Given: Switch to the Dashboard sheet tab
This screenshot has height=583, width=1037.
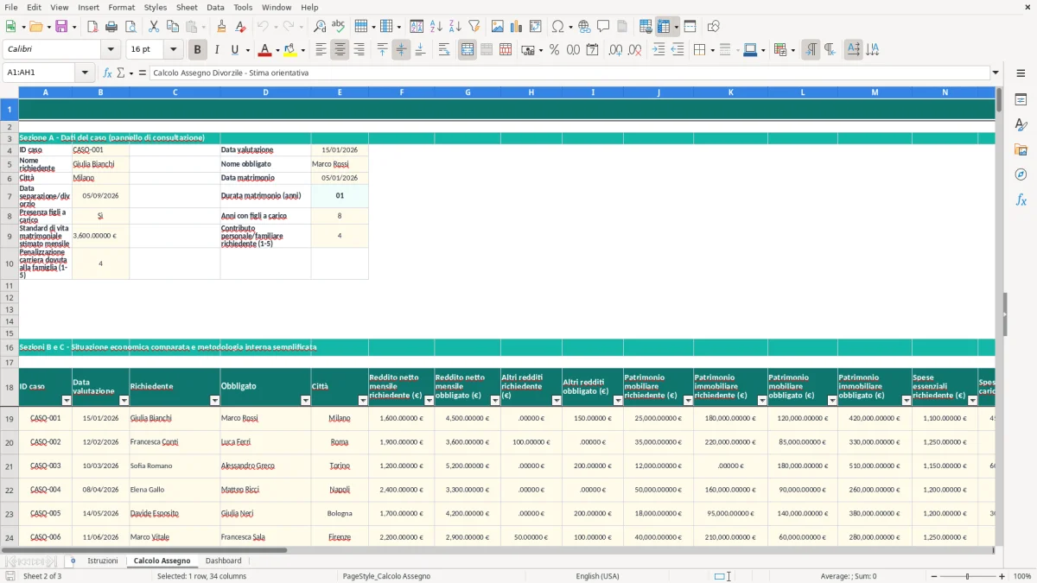Looking at the screenshot, I should [x=223, y=561].
